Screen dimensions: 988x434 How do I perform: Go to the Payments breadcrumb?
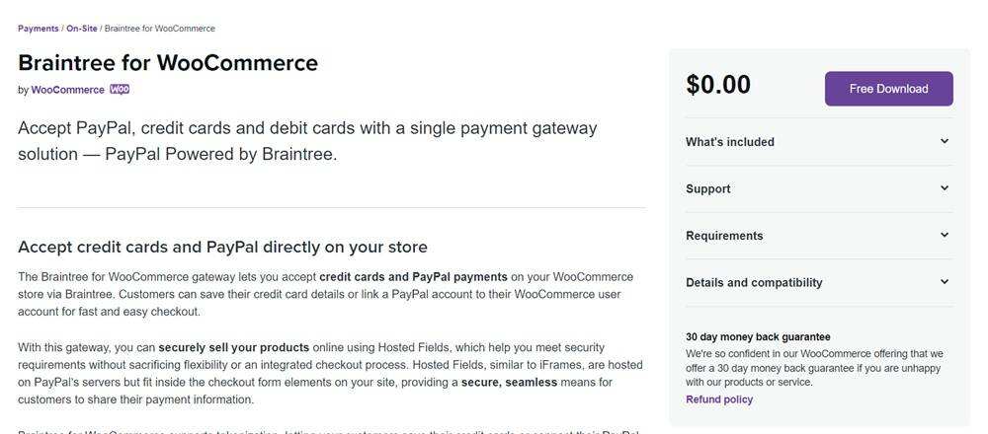39,29
